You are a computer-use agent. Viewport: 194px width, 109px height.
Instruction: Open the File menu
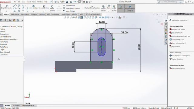coord(15,2)
